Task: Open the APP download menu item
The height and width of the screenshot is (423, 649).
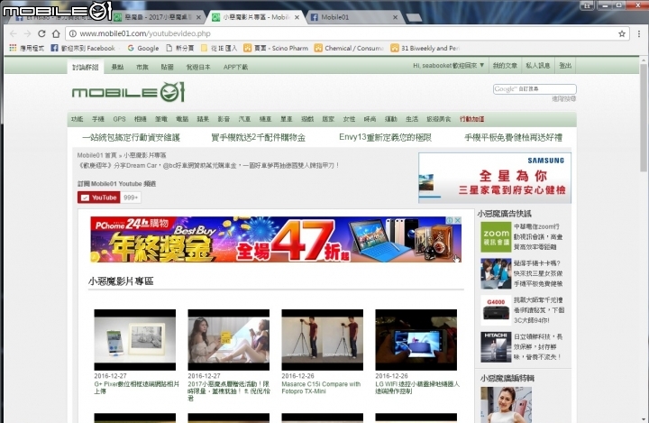Action: 235,67
